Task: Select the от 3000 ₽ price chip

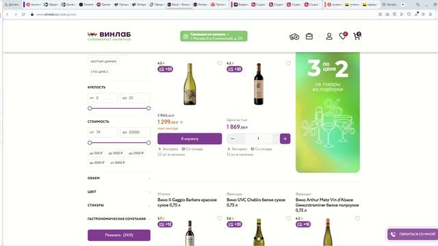Action: (x=118, y=163)
